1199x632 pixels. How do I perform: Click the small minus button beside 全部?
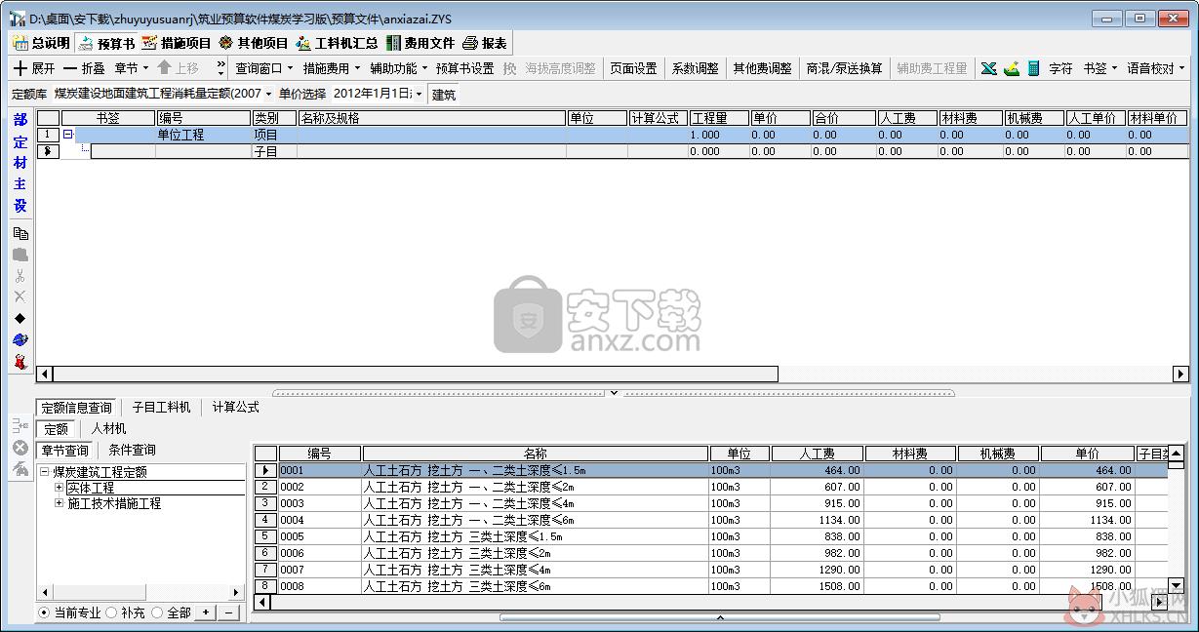229,612
